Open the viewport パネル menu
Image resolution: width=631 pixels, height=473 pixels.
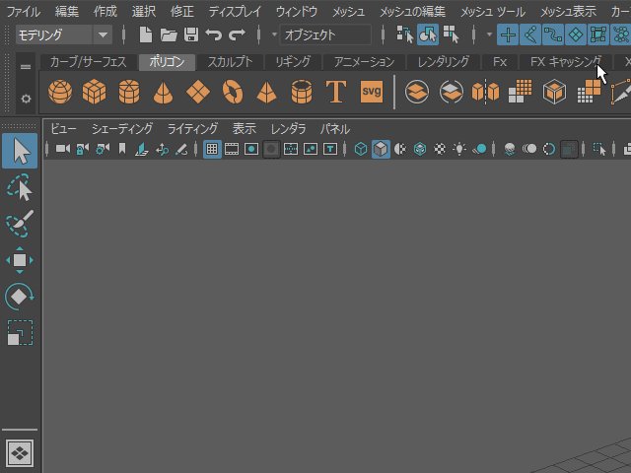tap(335, 129)
